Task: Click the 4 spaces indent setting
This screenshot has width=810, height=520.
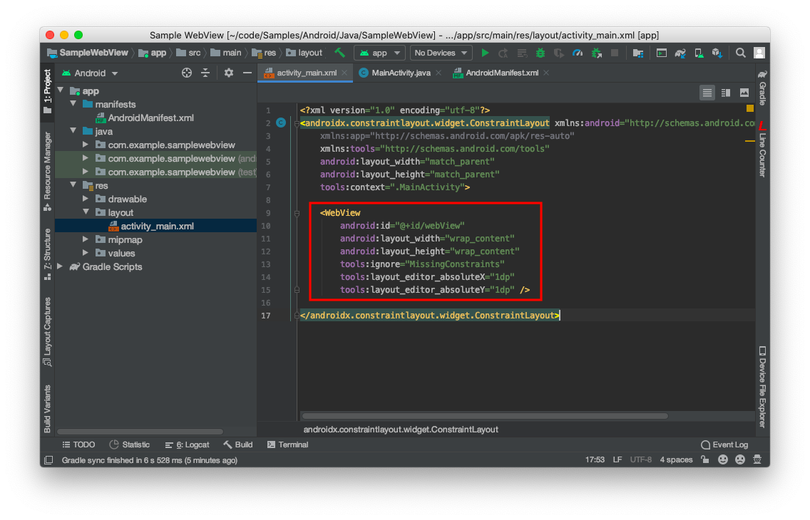Action: coord(676,459)
